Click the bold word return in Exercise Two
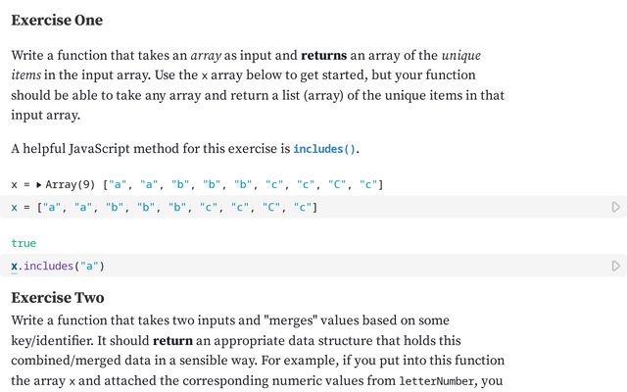The height and width of the screenshot is (392, 627). [172, 340]
